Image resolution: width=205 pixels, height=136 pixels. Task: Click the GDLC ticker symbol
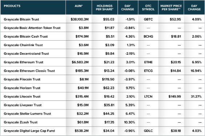[x=148, y=131]
